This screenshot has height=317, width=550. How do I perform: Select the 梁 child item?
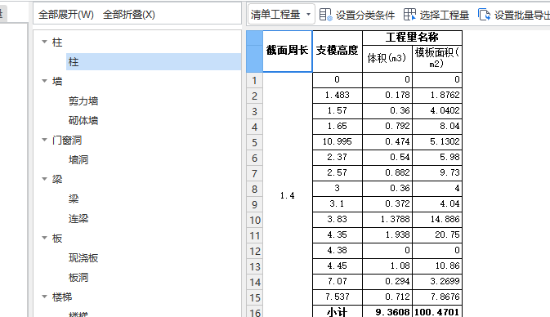(x=74, y=199)
